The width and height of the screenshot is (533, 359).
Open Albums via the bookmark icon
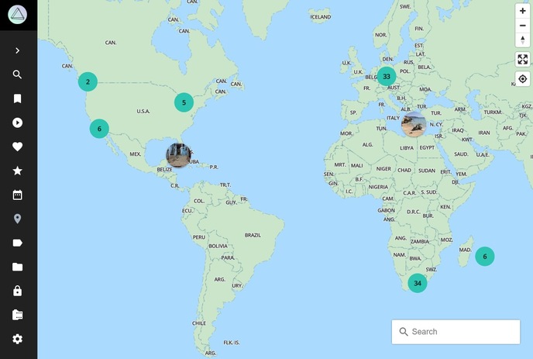pos(18,98)
